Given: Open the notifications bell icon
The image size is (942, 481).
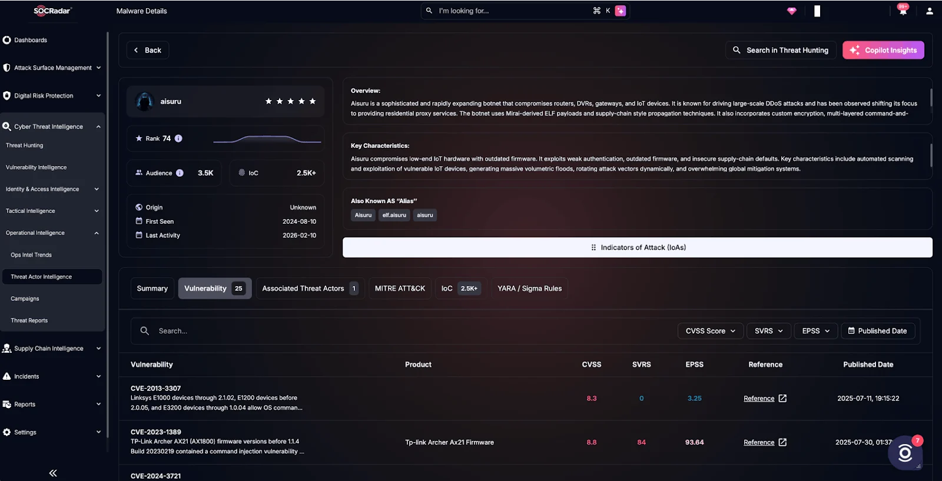Looking at the screenshot, I should (x=903, y=11).
